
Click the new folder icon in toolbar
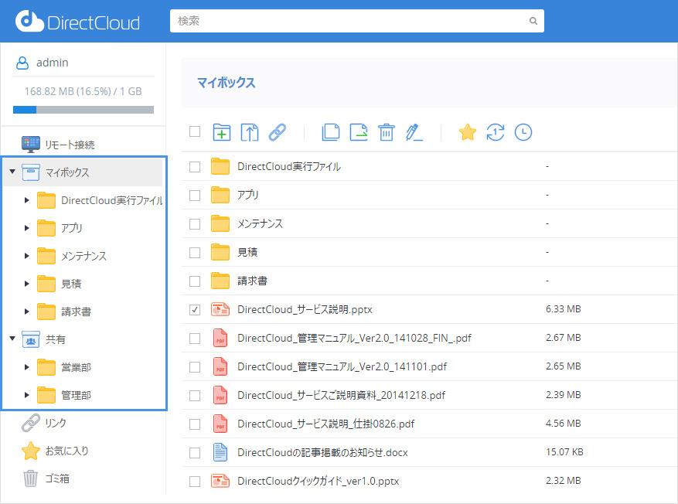(x=221, y=132)
